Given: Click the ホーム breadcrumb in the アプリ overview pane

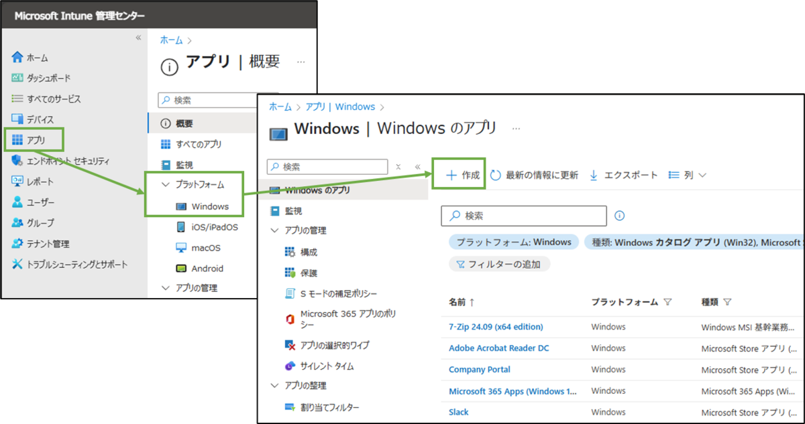Looking at the screenshot, I should click(171, 40).
